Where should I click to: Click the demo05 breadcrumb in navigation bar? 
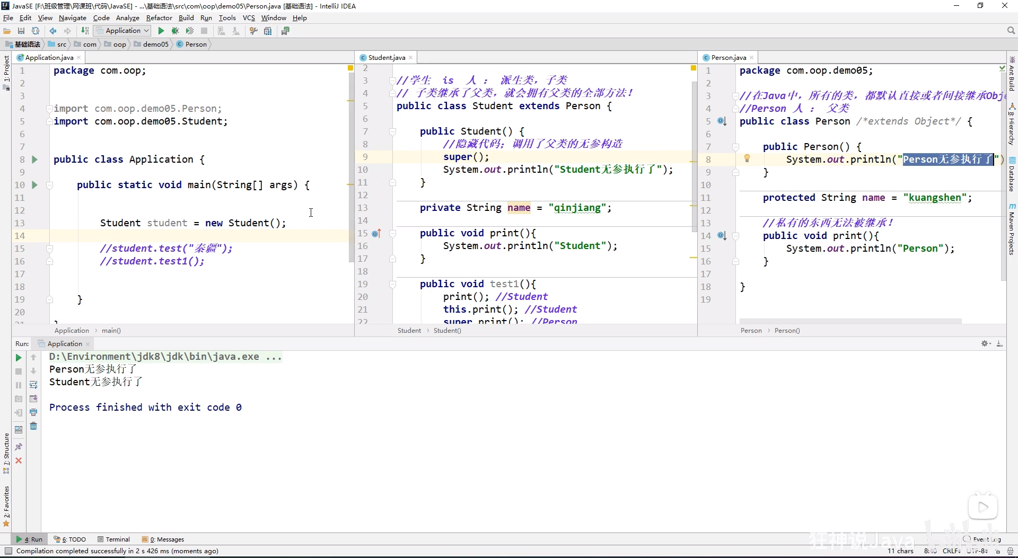155,44
